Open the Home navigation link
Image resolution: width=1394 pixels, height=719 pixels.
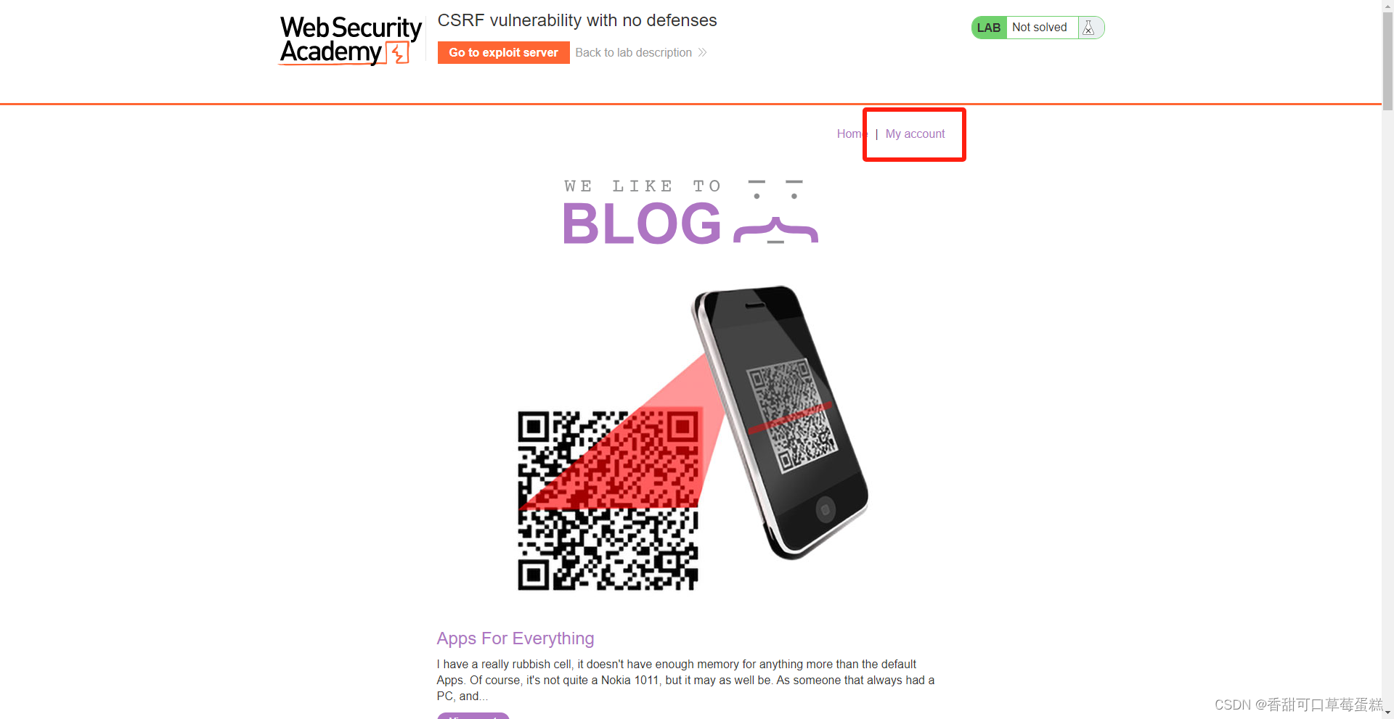(851, 133)
